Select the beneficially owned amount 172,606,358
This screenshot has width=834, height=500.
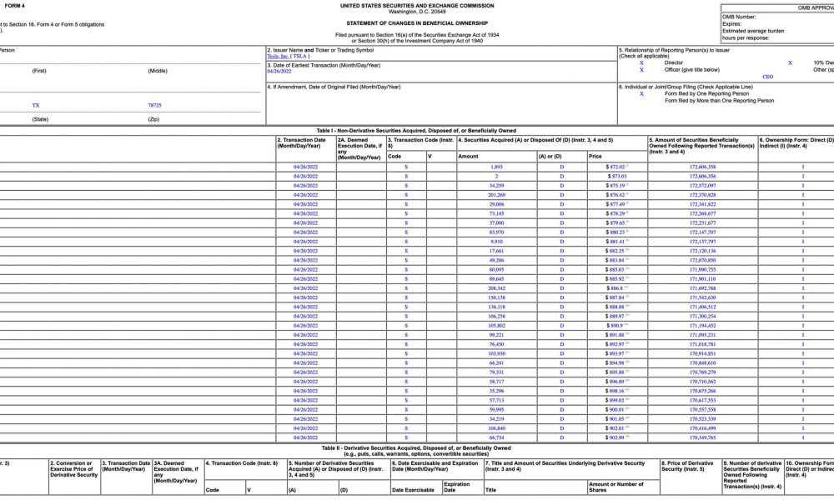(702, 167)
